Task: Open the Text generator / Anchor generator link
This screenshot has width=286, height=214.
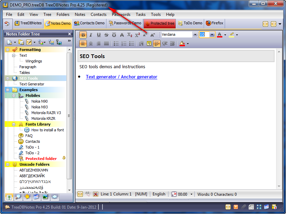Action: tap(122, 77)
